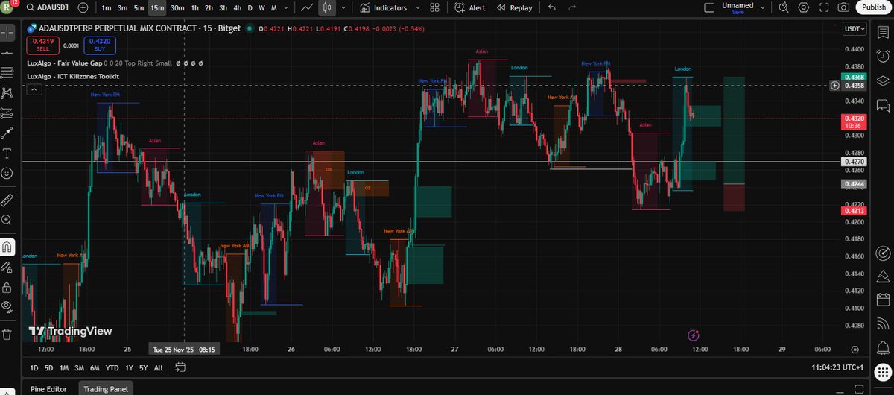Select the crosshair cursor tool
This screenshot has height=395, width=894.
pos(7,34)
